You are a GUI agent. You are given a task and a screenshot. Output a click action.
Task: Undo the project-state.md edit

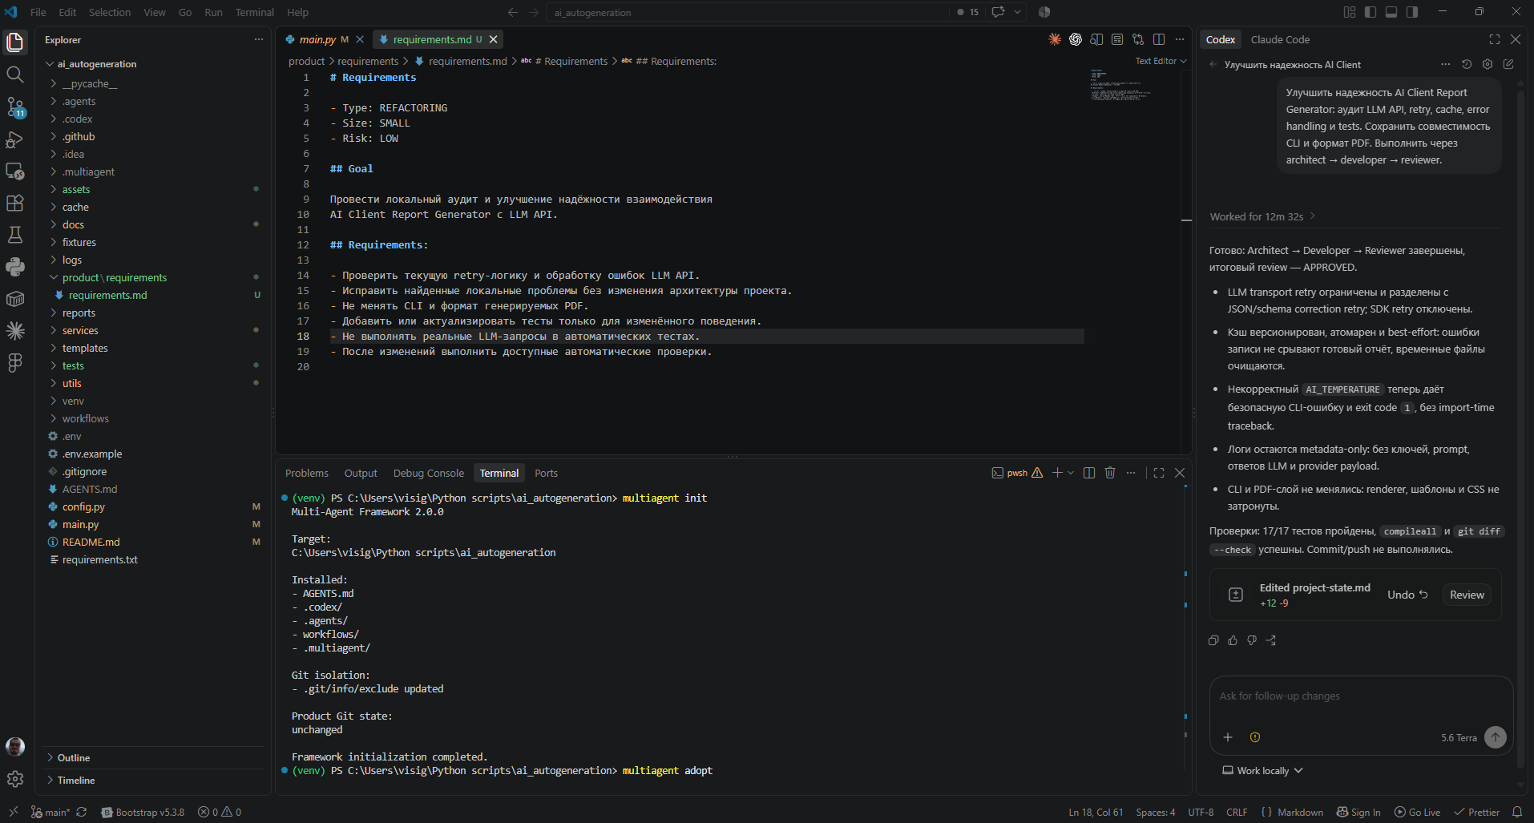click(x=1407, y=595)
